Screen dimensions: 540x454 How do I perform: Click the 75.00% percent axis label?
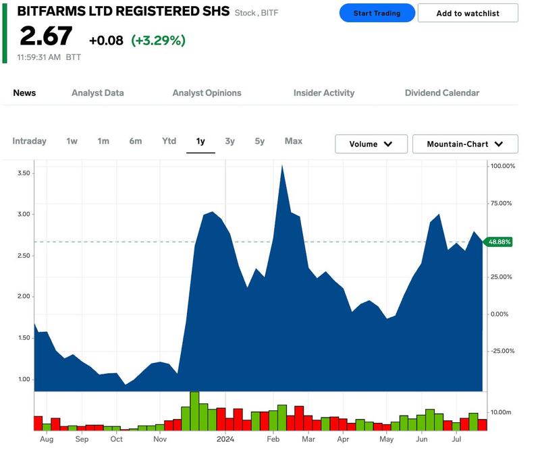tap(501, 203)
